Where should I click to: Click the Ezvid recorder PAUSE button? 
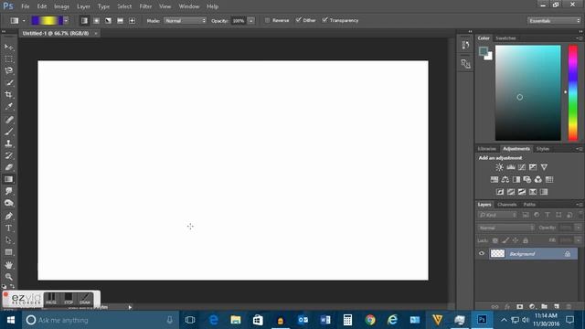pyautogui.click(x=51, y=299)
